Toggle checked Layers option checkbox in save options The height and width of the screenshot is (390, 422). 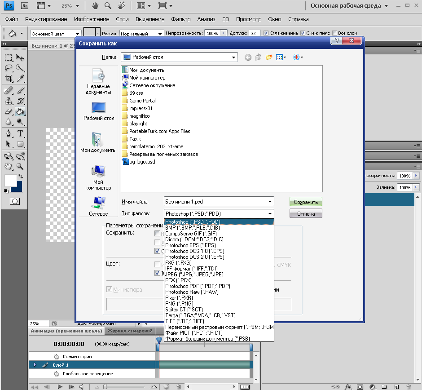158,251
